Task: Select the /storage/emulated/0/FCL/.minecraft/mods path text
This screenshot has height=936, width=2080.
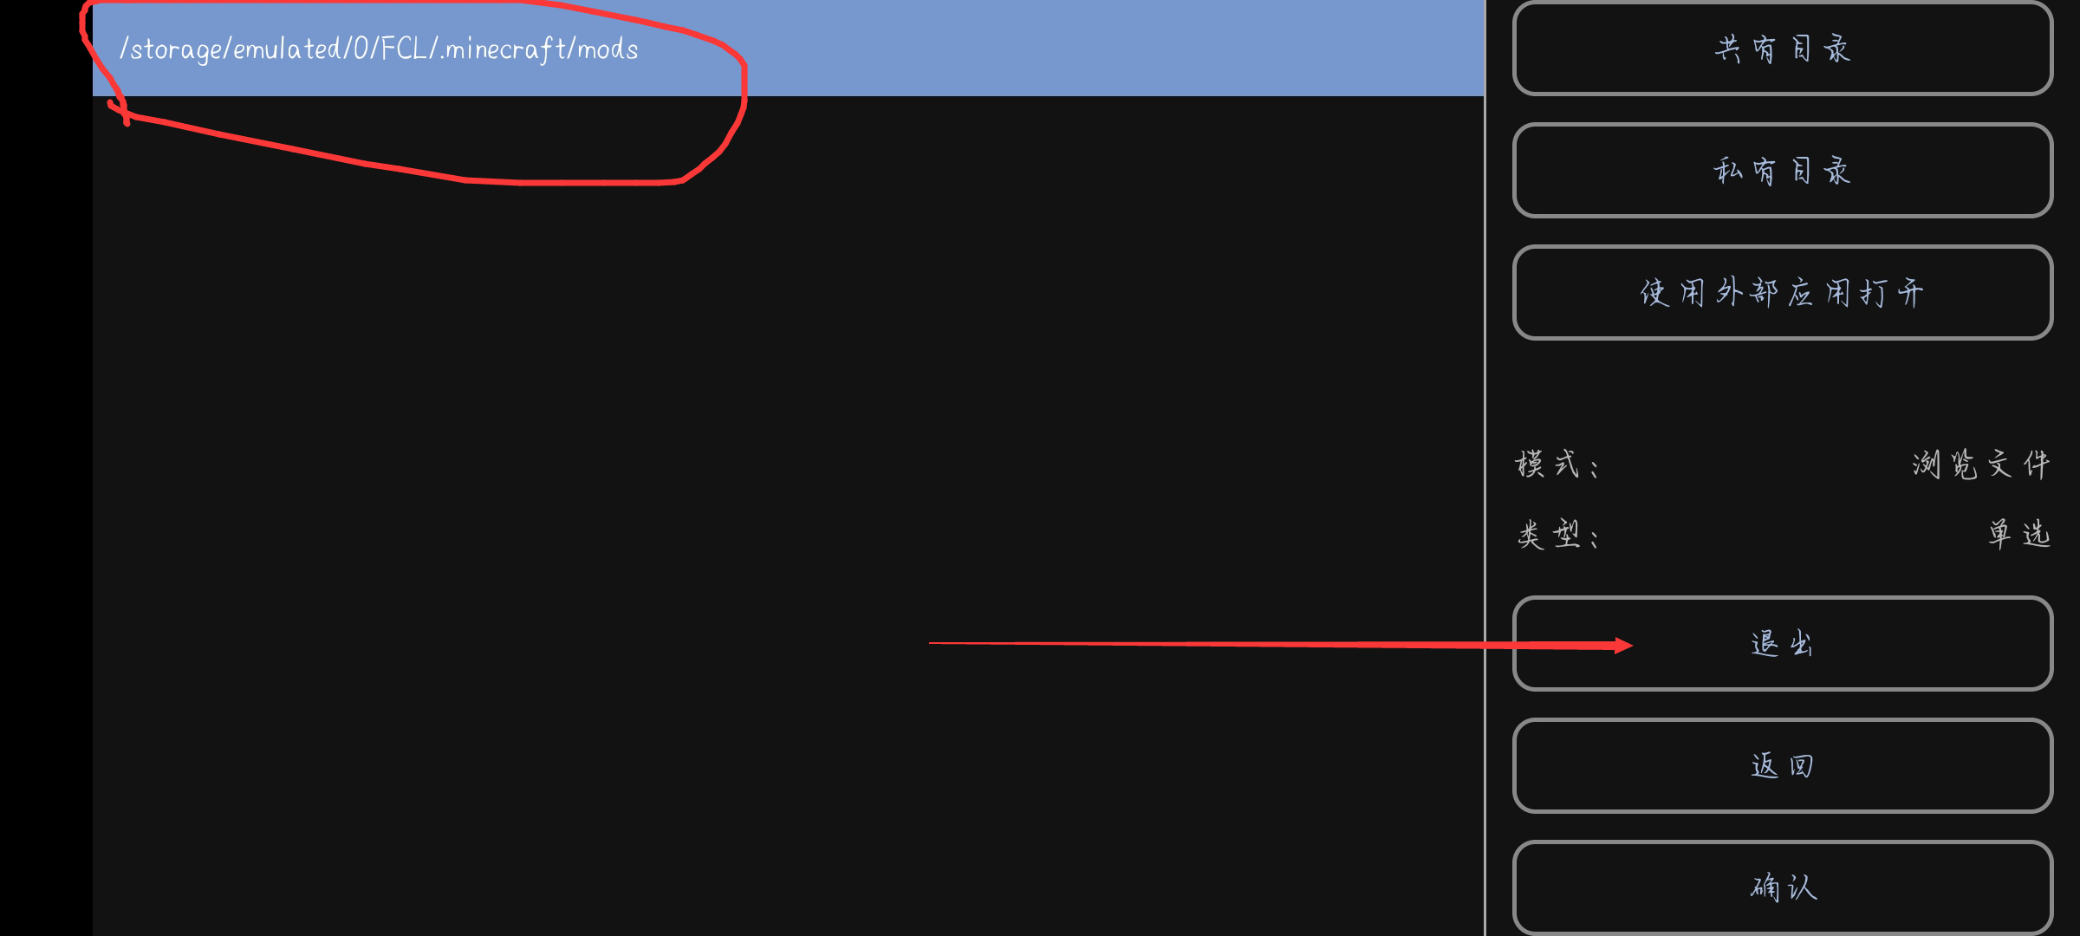Action: (x=379, y=49)
